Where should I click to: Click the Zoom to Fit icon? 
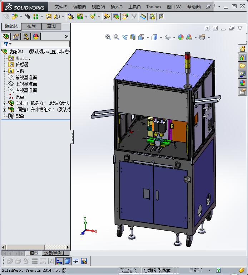pyautogui.click(x=108, y=37)
